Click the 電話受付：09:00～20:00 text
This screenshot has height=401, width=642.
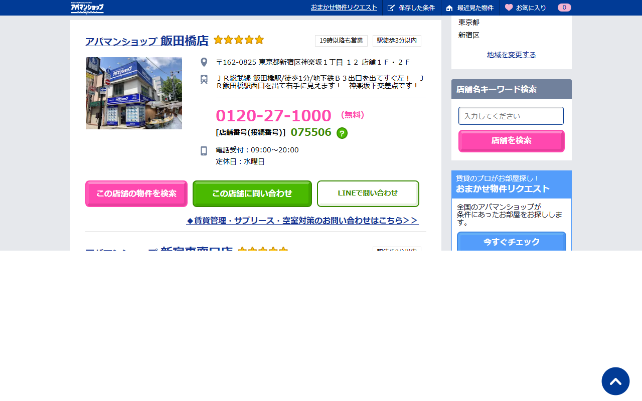(257, 150)
